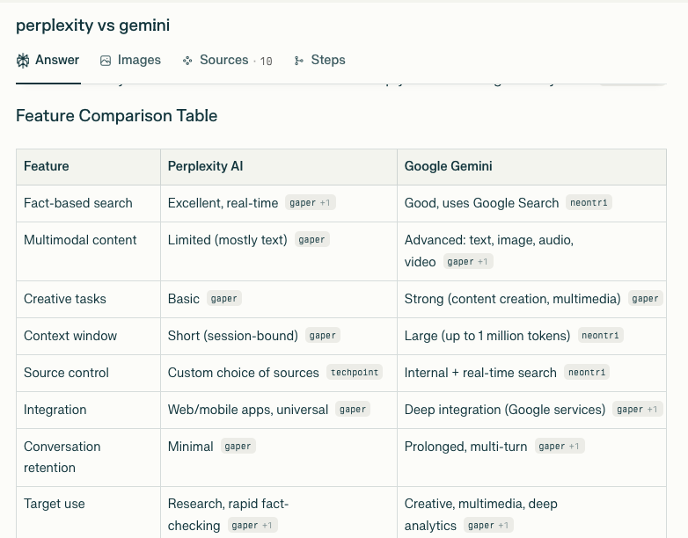The image size is (688, 538).
Task: Click the Perplexity Answer icon
Action: (x=23, y=61)
